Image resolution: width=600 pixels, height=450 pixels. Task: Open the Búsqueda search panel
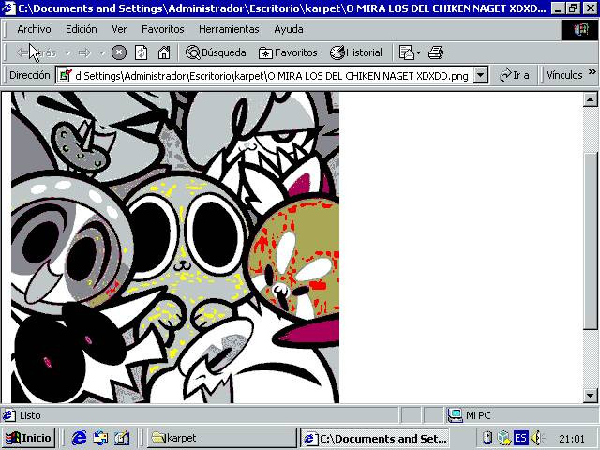click(216, 52)
